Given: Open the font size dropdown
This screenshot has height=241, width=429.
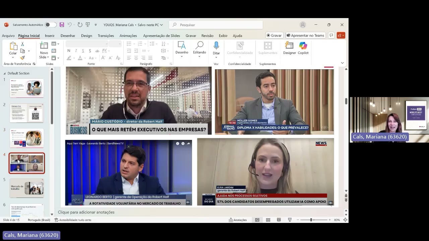Looking at the screenshot, I should [119, 44].
